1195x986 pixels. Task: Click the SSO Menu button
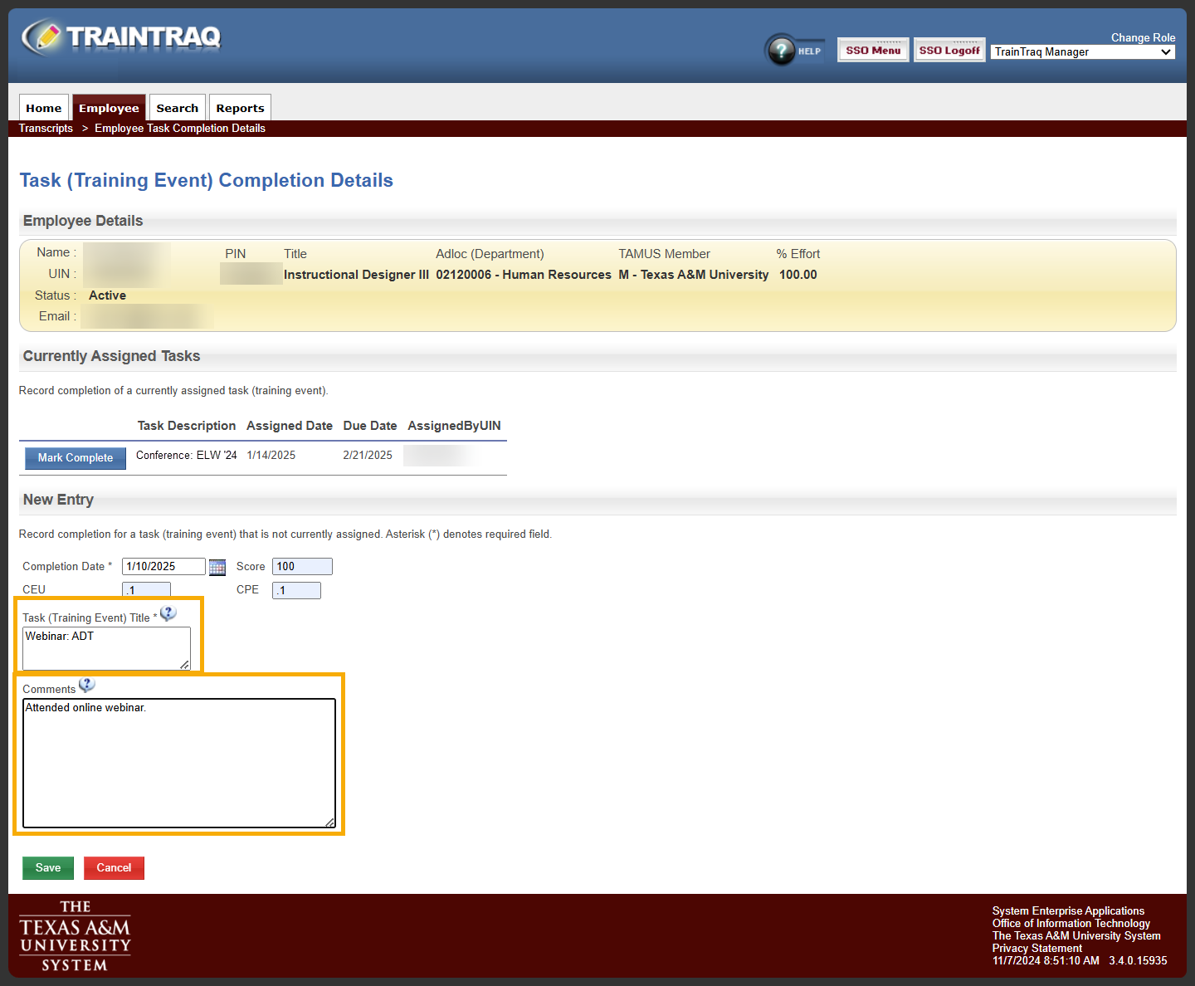[x=872, y=49]
